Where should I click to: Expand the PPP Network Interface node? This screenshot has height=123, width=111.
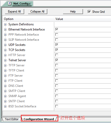pyautogui.click(x=5, y=35)
